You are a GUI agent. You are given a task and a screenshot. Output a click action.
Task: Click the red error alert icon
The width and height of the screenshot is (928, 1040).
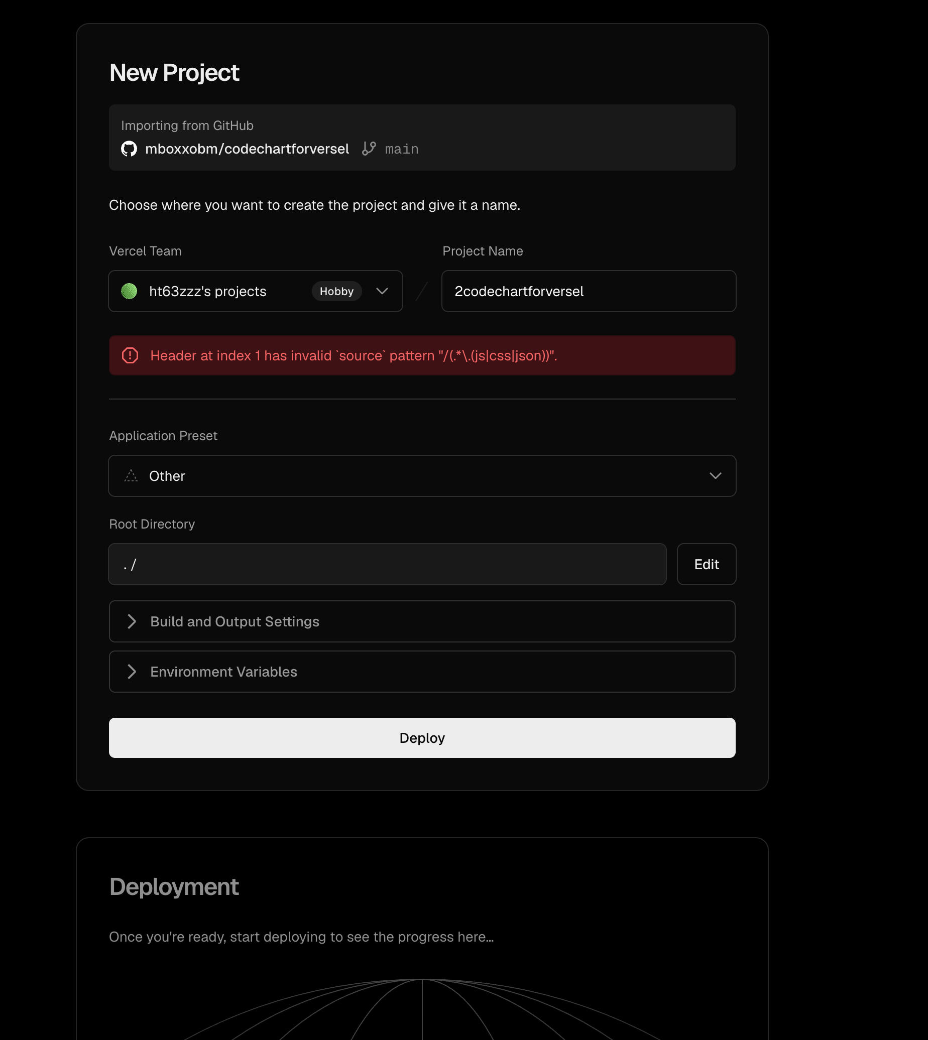(130, 355)
